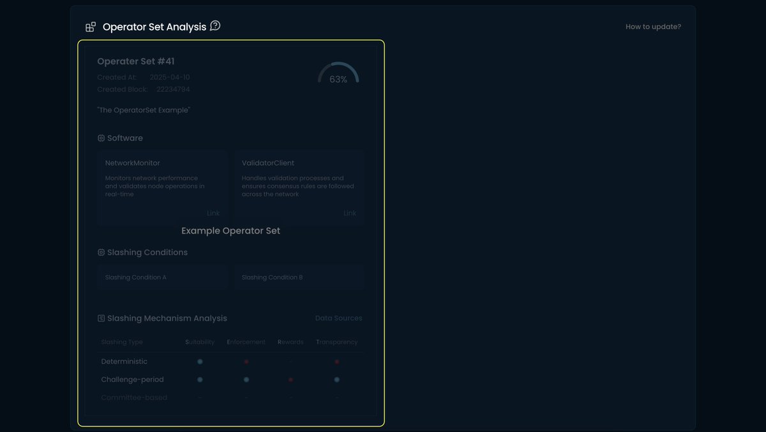Select the NetworkMonitor software card title

[133, 163]
